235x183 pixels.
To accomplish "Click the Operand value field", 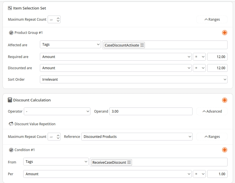I will [x=151, y=111].
